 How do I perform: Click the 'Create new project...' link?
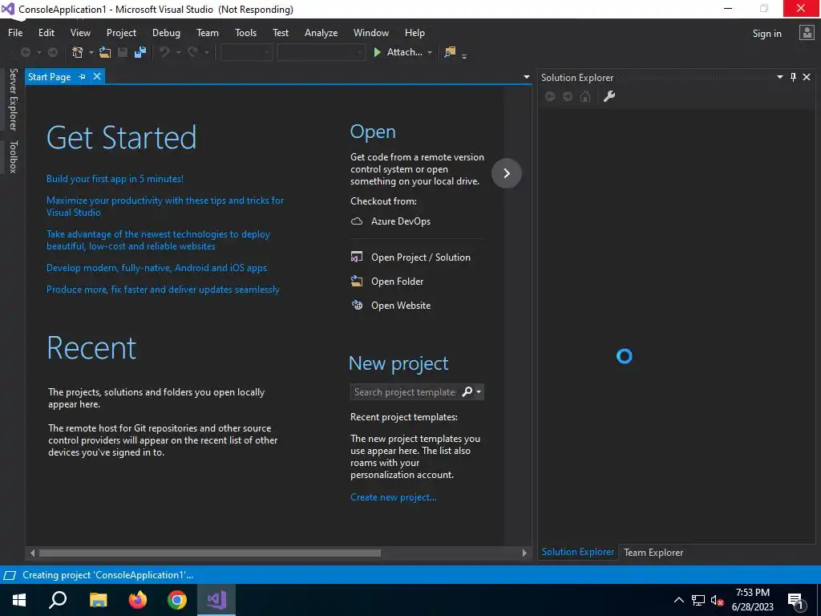click(393, 497)
